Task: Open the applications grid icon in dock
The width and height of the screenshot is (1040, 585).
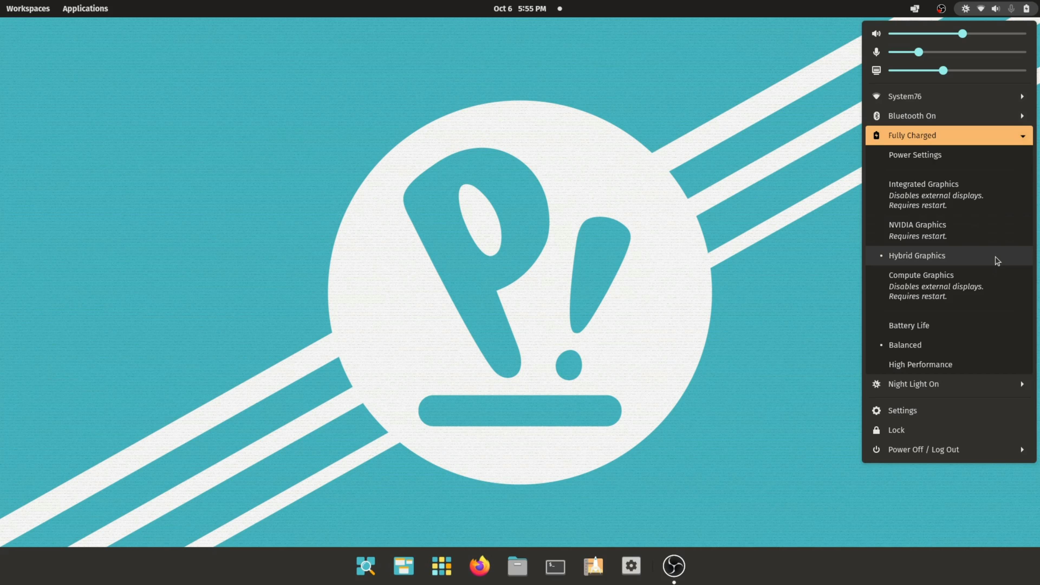Action: [442, 566]
